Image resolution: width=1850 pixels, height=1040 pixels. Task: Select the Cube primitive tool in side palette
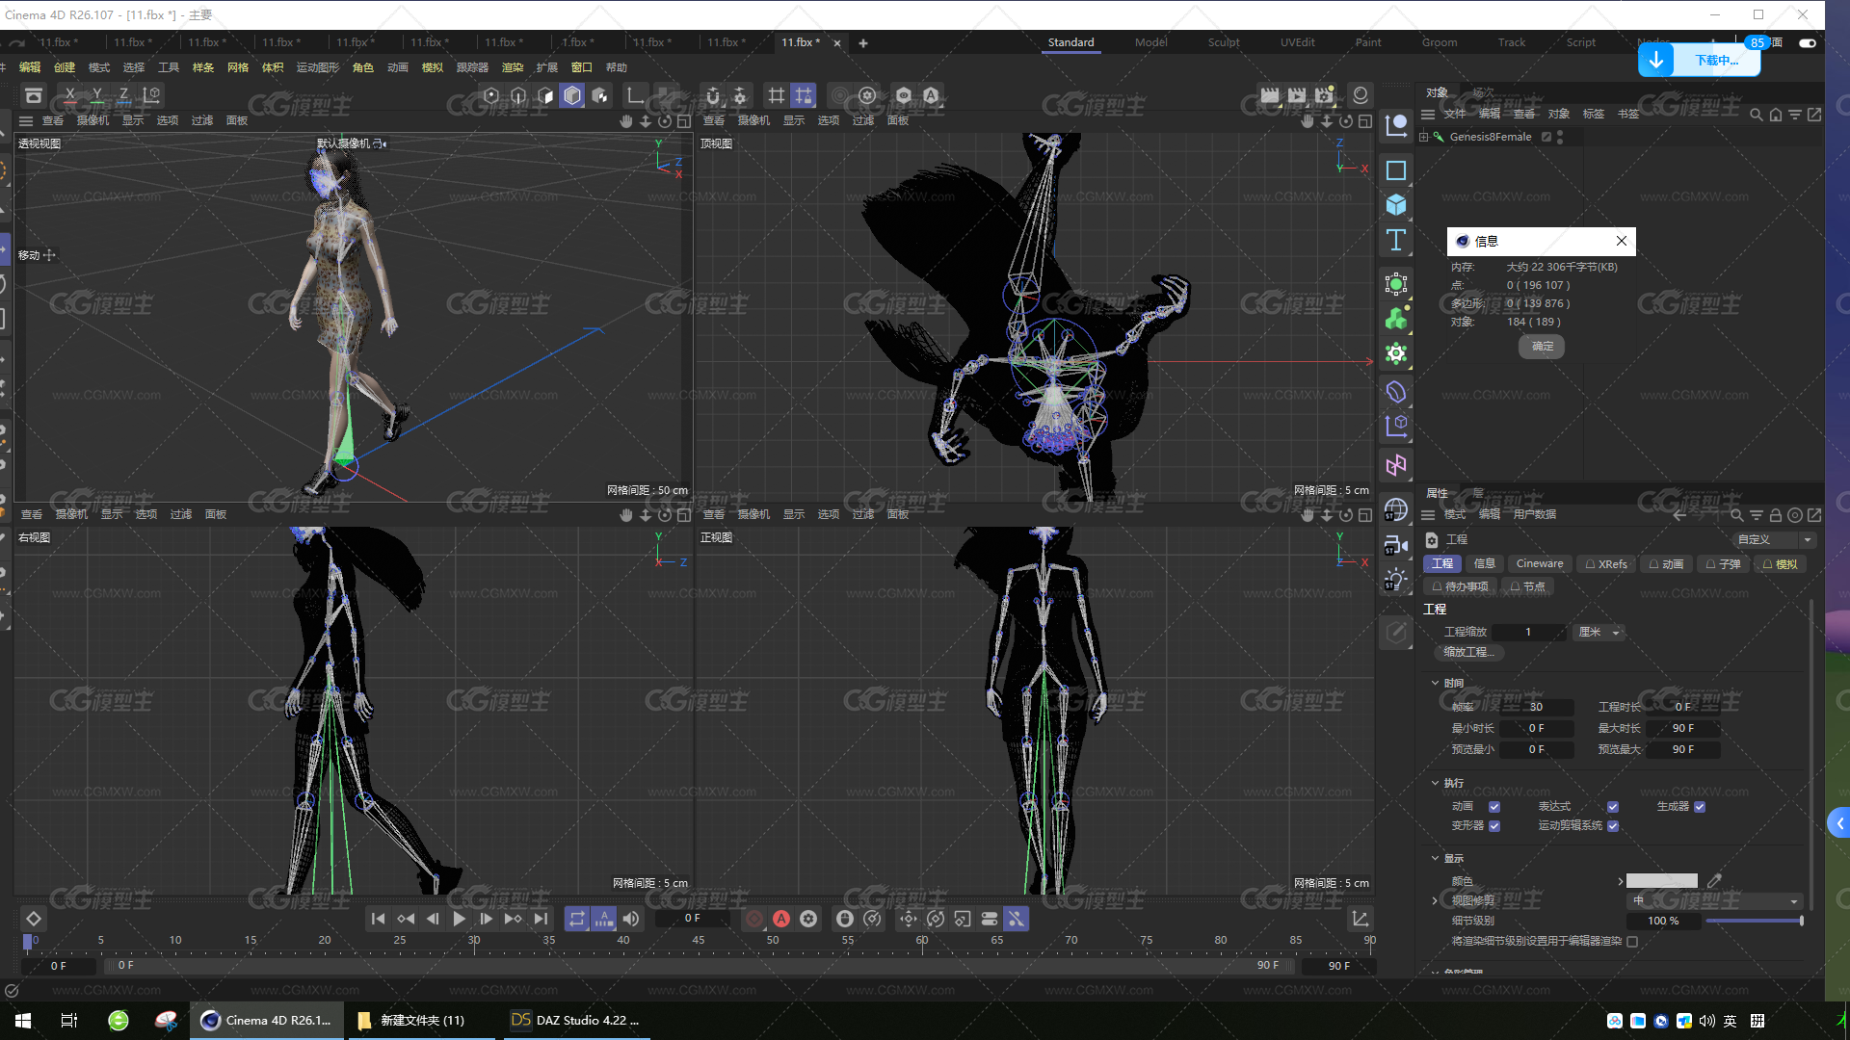(x=1395, y=205)
